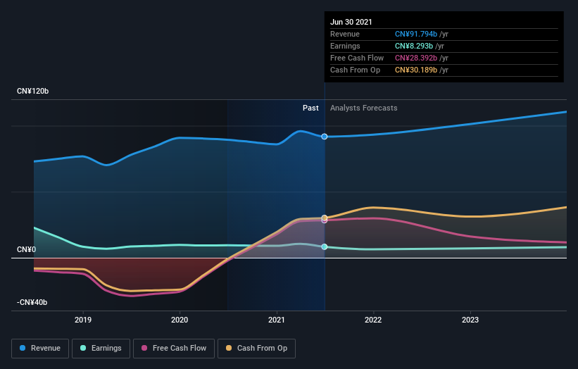Click the CN¥91.794b revenue value
The image size is (578, 369).
[416, 34]
